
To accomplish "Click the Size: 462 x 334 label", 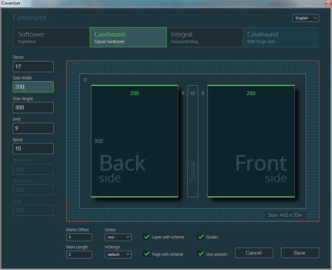I will click(285, 215).
